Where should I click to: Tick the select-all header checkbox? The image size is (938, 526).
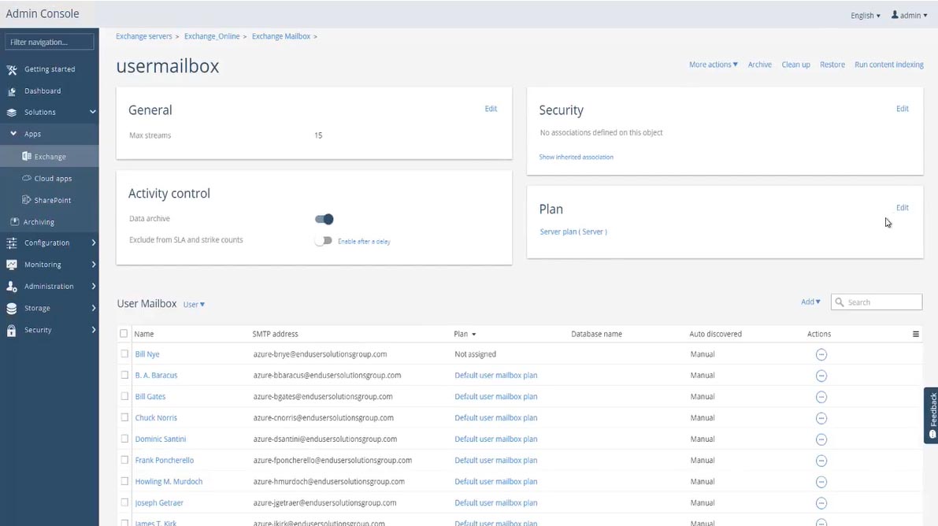pos(124,334)
